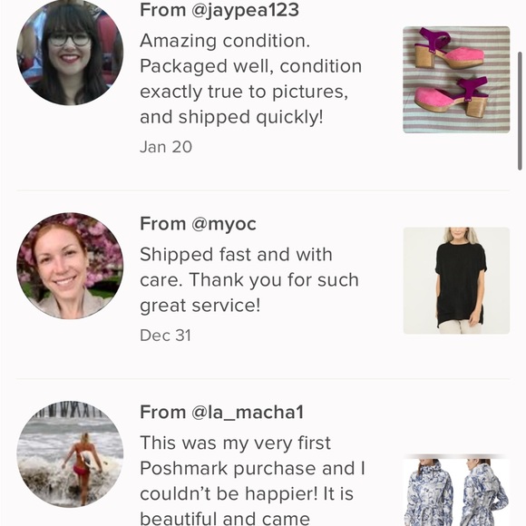Select the "very first Poshmark purchase" review
This screenshot has width=526, height=526.
(x=252, y=480)
